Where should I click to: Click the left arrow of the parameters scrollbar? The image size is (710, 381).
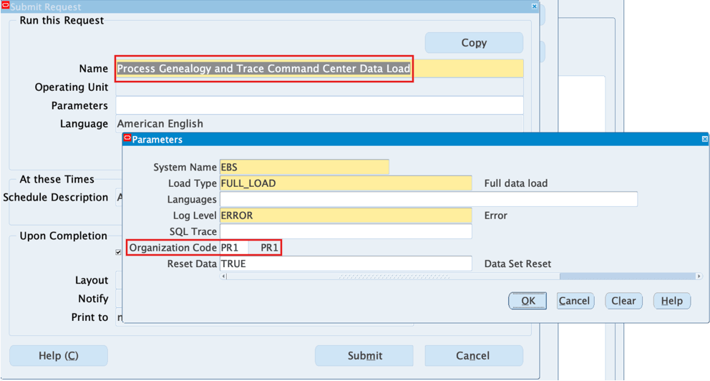223,276
